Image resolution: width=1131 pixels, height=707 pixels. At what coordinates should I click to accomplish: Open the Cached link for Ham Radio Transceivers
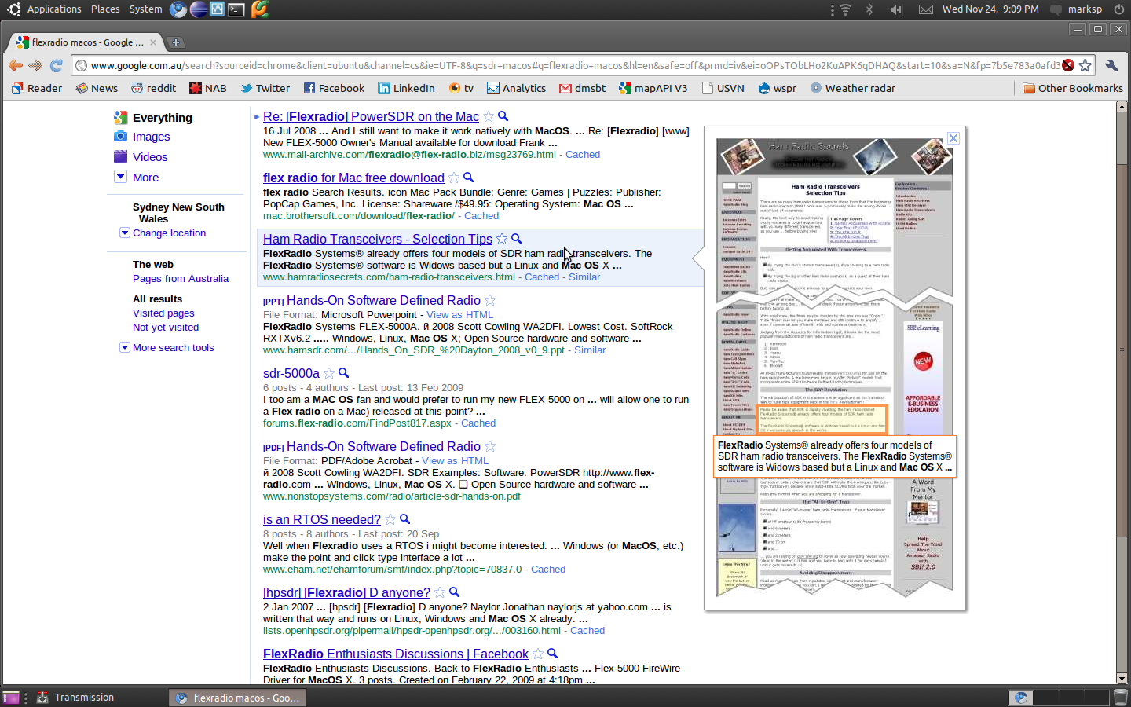(540, 277)
